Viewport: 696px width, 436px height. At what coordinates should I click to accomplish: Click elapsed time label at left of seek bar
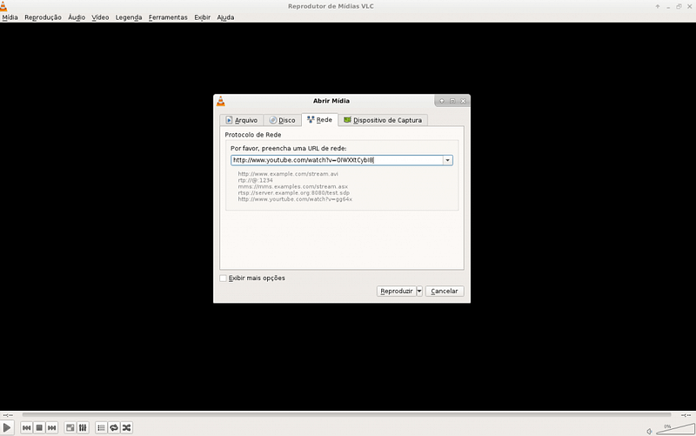point(8,415)
